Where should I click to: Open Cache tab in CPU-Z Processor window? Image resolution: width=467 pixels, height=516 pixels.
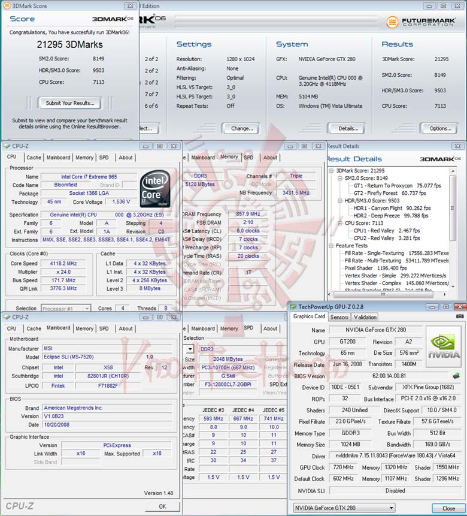tap(34, 158)
